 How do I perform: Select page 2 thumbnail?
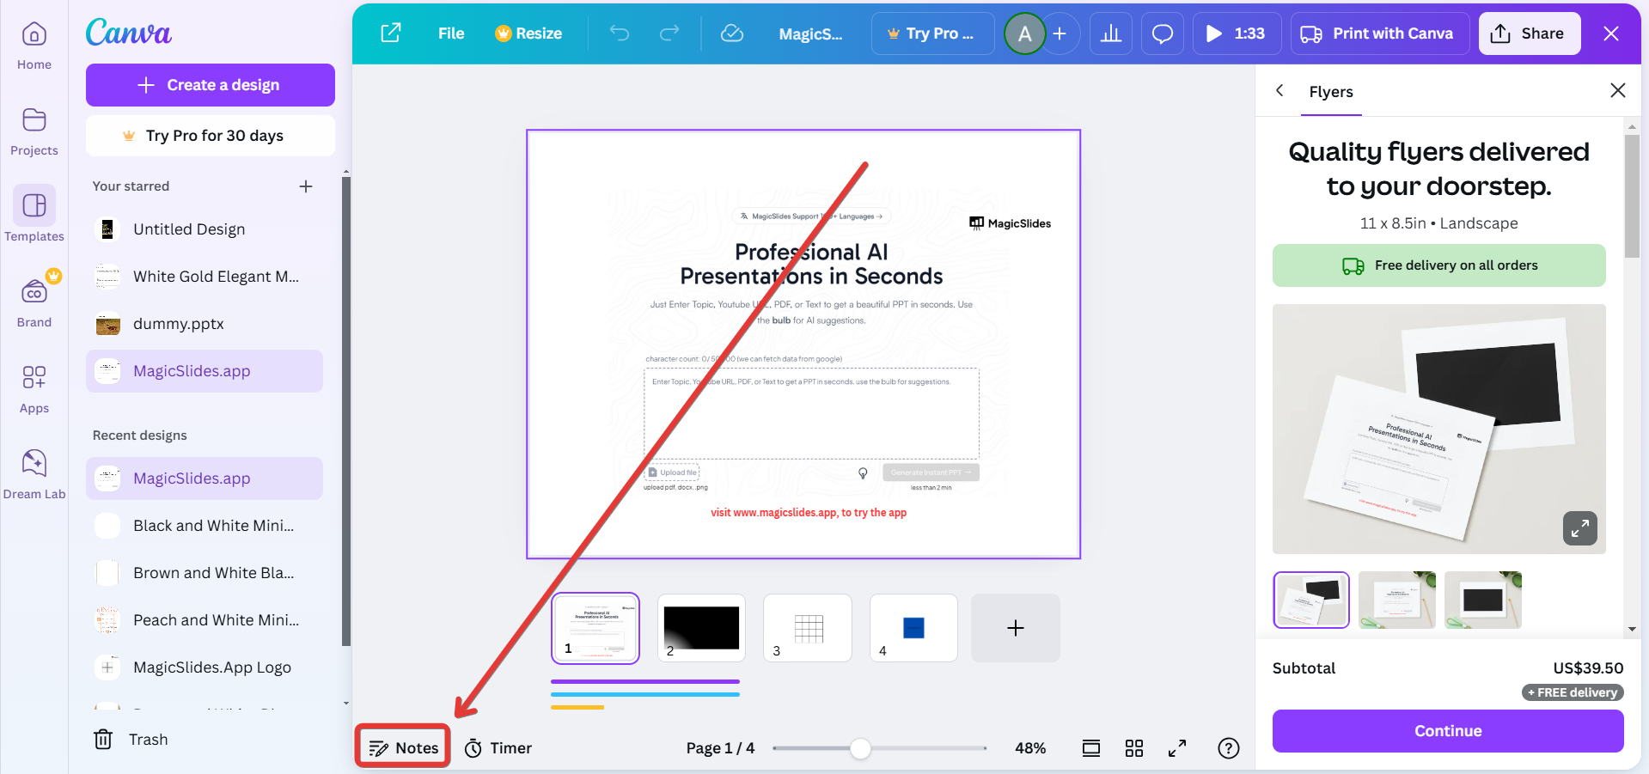pyautogui.click(x=701, y=628)
